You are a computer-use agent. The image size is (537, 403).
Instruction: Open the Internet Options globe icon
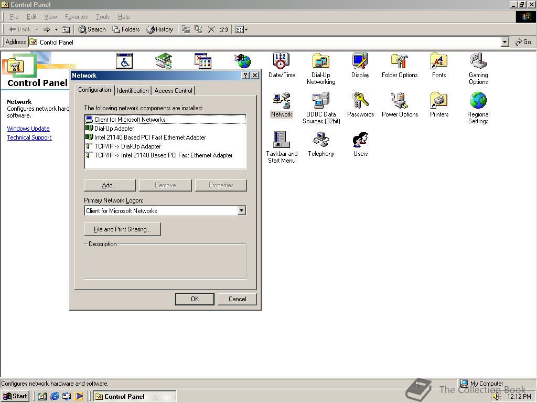[242, 61]
